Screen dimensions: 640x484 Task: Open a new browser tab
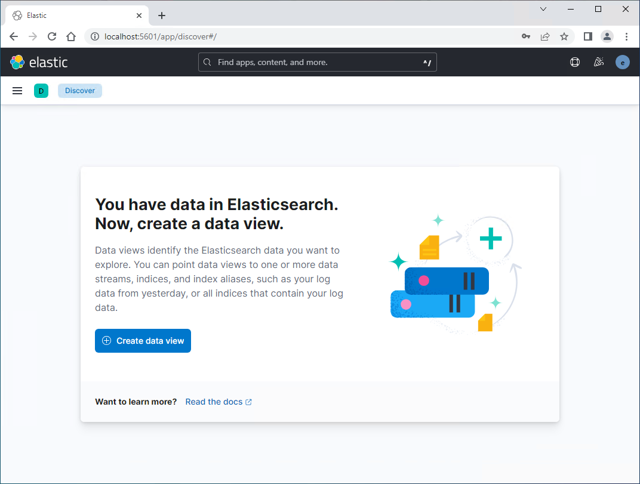coord(162,16)
